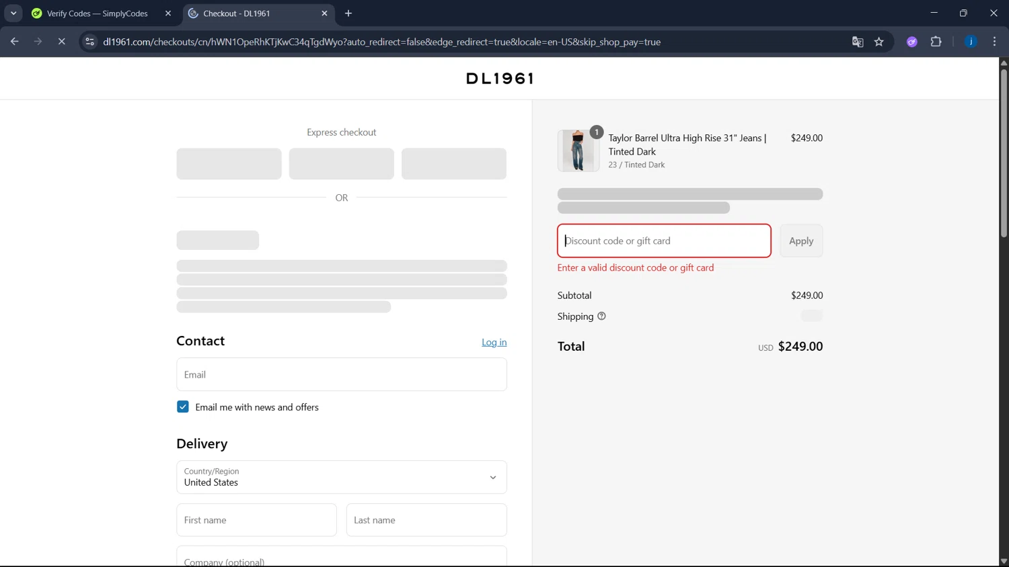
Task: Click the scrollbar down arrow
Action: 1004,562
